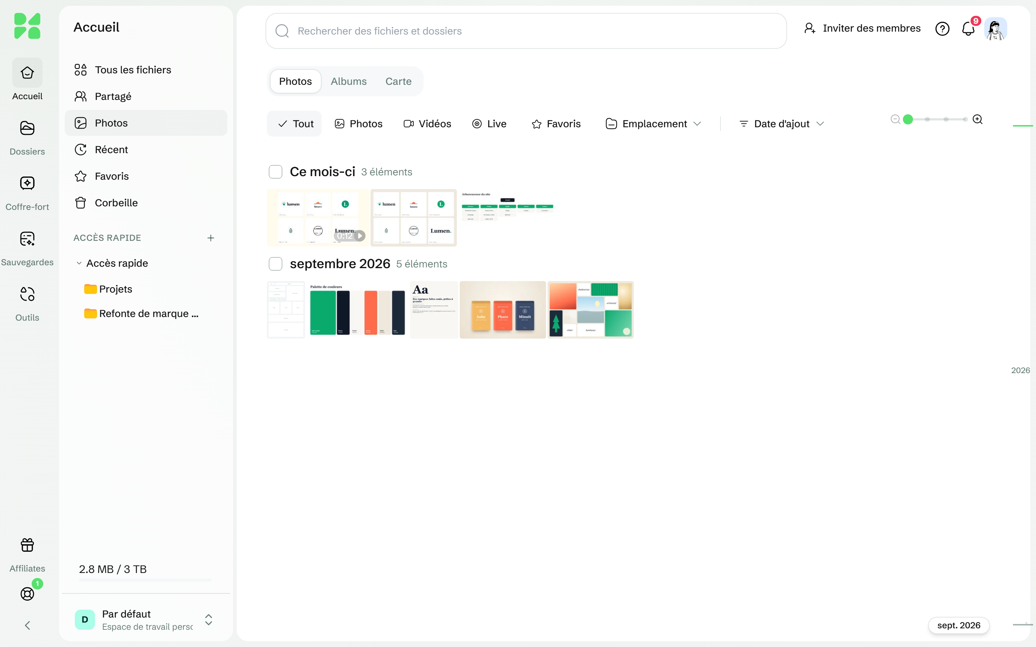Open the Date d'ajout sort dropdown
Image resolution: width=1036 pixels, height=647 pixels.
tap(781, 124)
